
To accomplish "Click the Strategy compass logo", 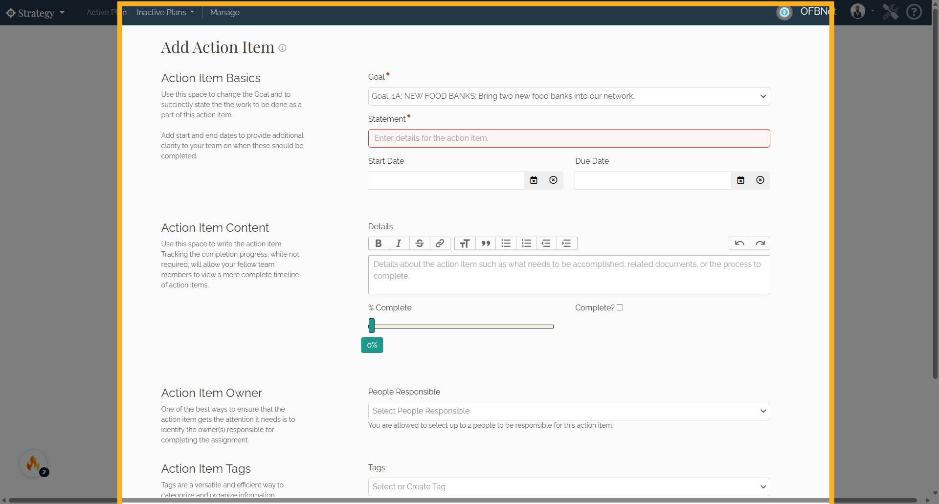I will tap(11, 13).
